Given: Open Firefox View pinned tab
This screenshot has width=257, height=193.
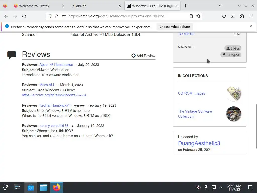Looking at the screenshot, I should pos(5,6).
